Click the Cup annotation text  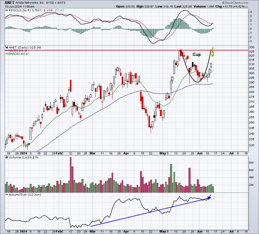(x=197, y=55)
